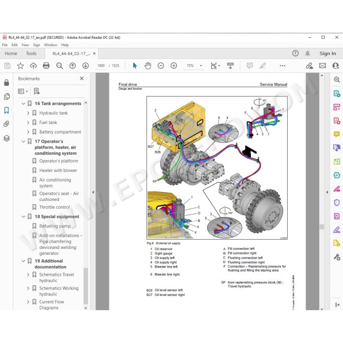The width and height of the screenshot is (343, 343).
Task: Collapse the left navigation pane arrow
Action: pos(93,192)
